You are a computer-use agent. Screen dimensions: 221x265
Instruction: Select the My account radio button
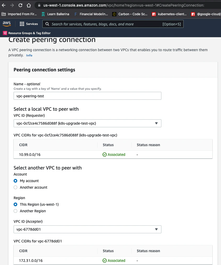click(15, 181)
